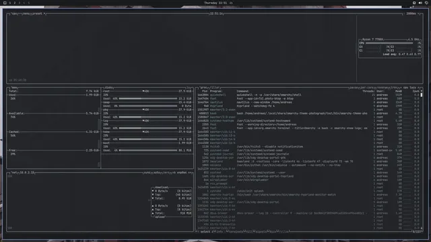Click the Command column header

(x=243, y=91)
